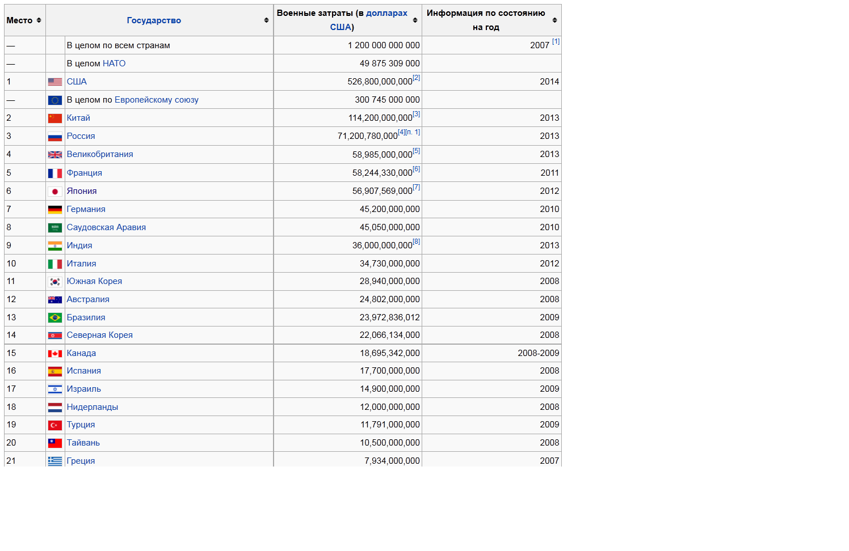This screenshot has height=551, width=849.
Task: Open the Россия link
Action: 81,136
